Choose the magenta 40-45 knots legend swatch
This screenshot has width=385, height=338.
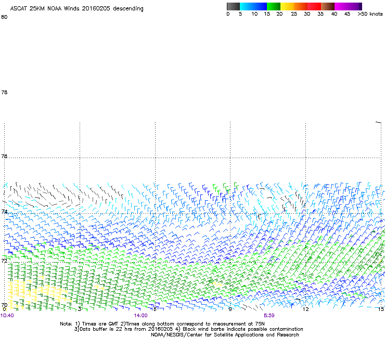[x=341, y=6]
